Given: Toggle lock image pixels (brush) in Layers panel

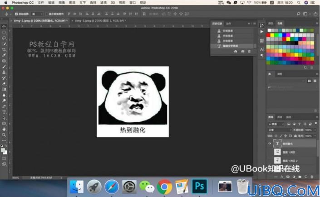Looking at the screenshot, I should [281, 136].
